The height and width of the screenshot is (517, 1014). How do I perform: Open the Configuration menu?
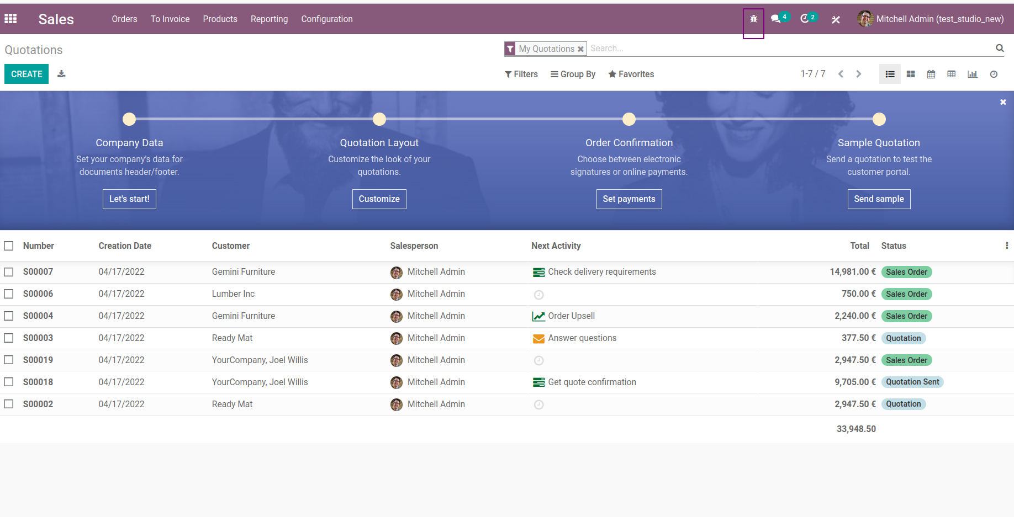coord(327,19)
